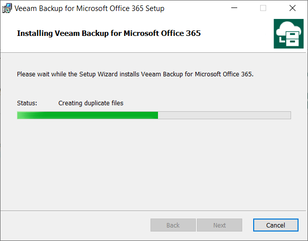Screen dimensions: 308x241
Task: Minimize the Veeam Setup window
Action: pos(234,8)
